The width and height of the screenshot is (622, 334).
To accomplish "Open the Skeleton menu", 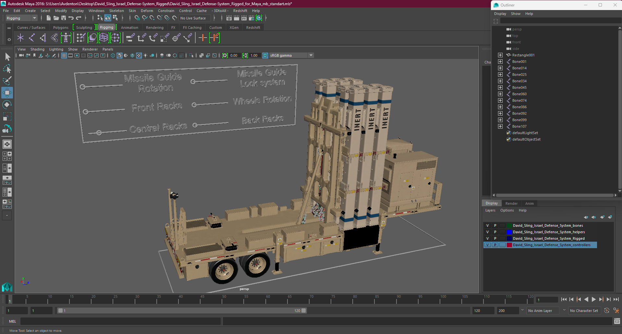I will coord(116,11).
